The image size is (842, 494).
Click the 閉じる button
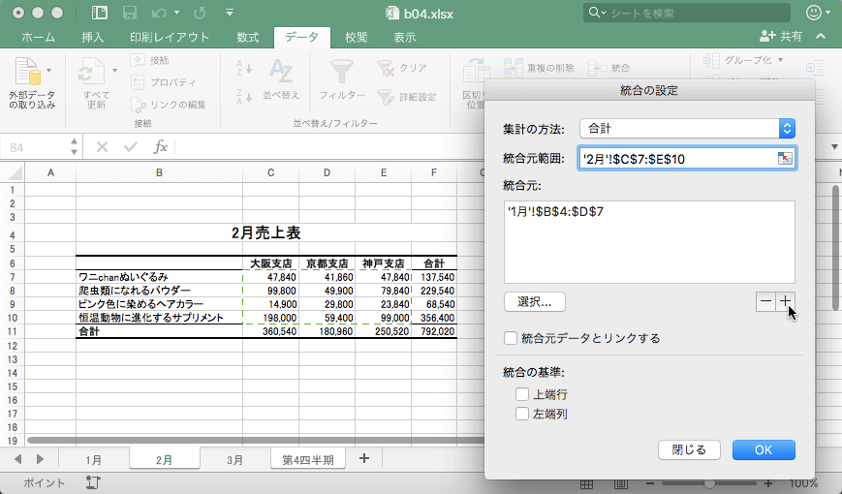click(x=689, y=450)
